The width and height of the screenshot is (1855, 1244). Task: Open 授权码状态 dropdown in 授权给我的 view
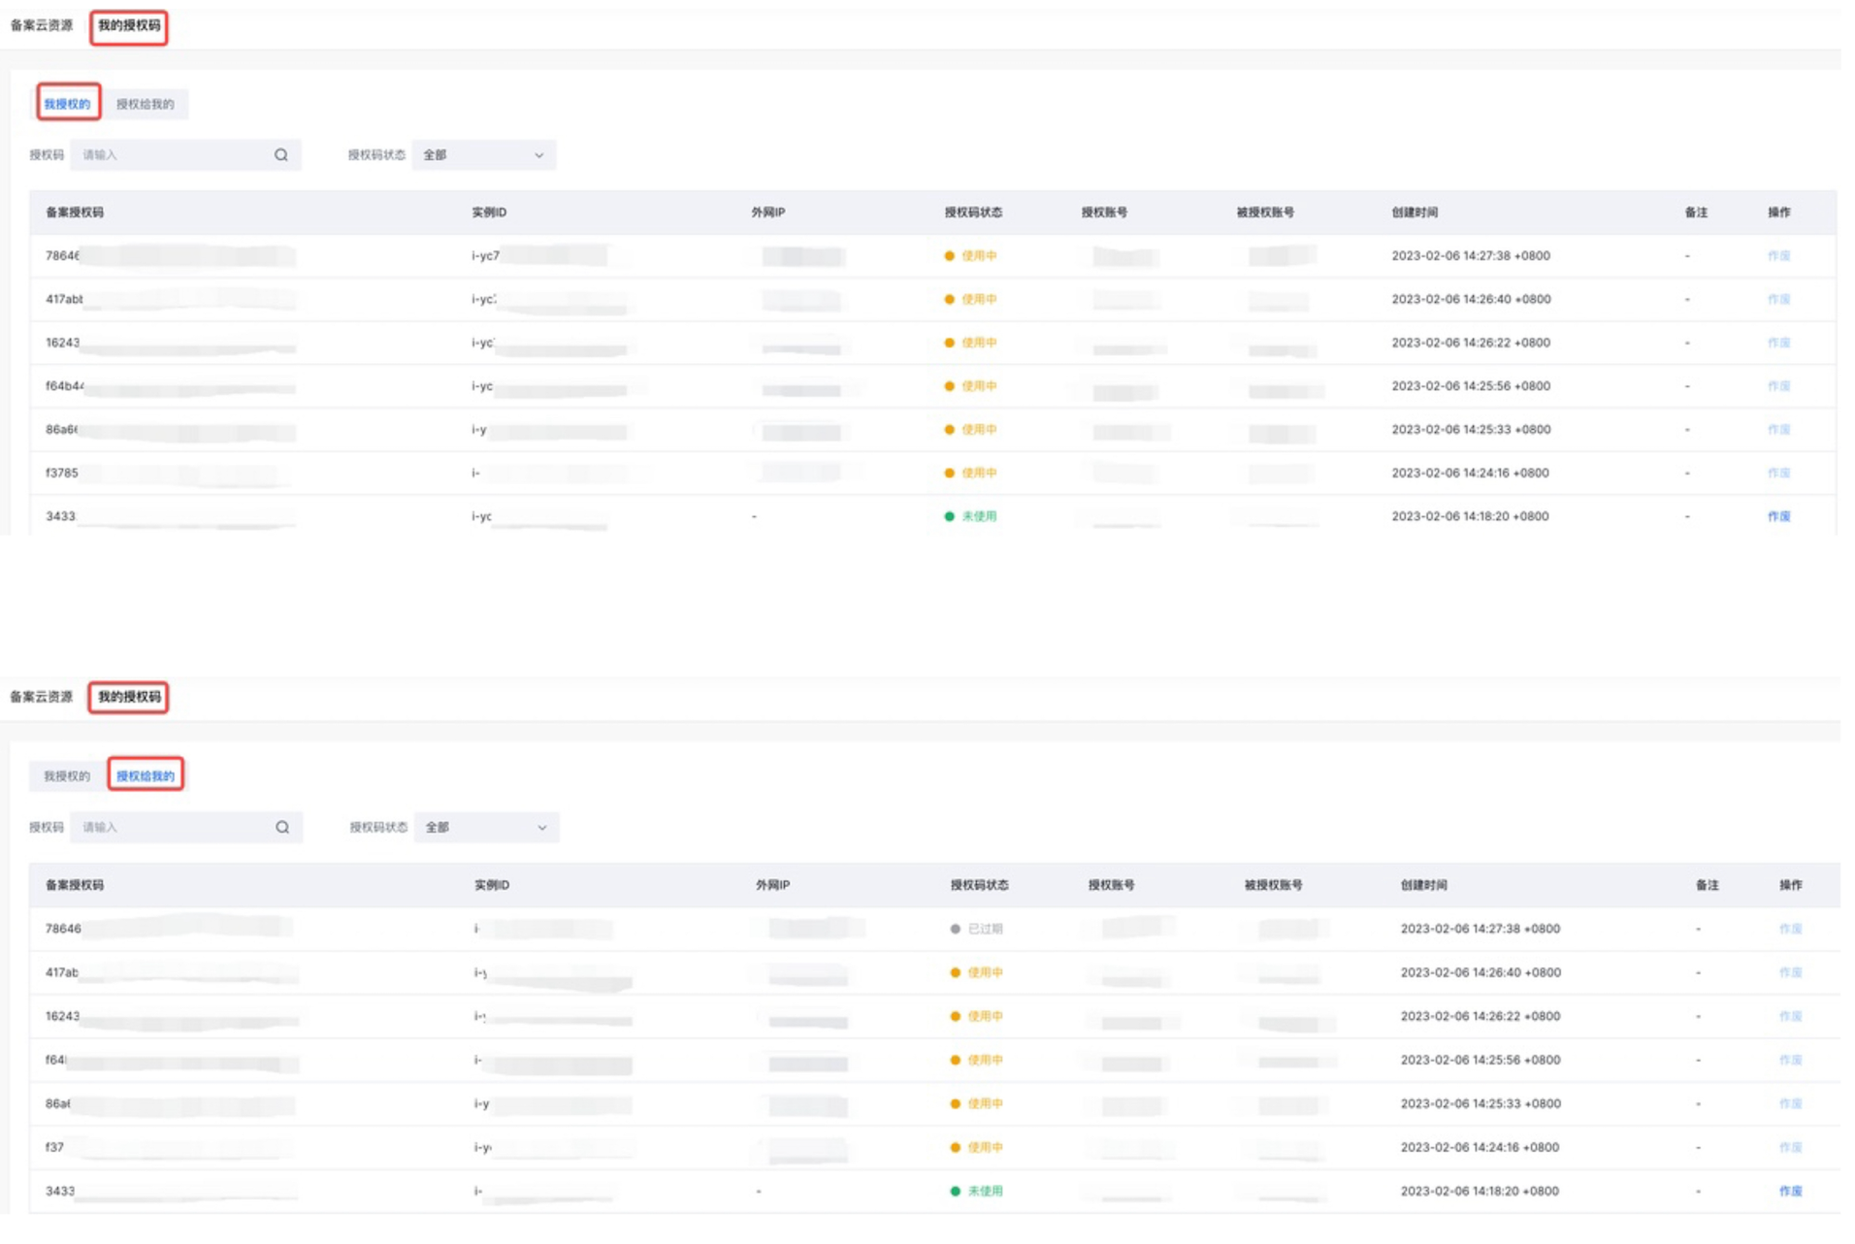click(x=486, y=827)
